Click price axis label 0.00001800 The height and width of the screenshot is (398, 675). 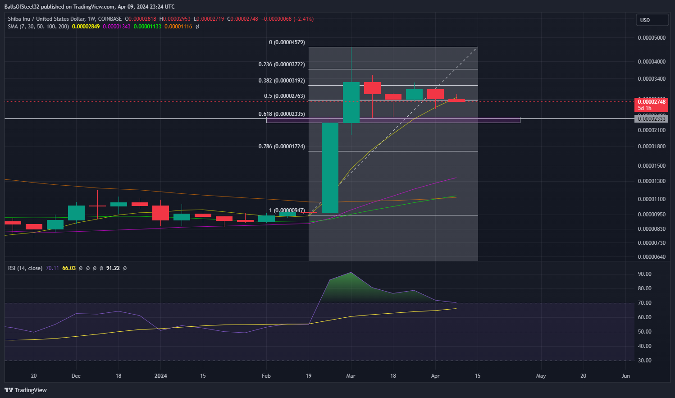pos(652,146)
